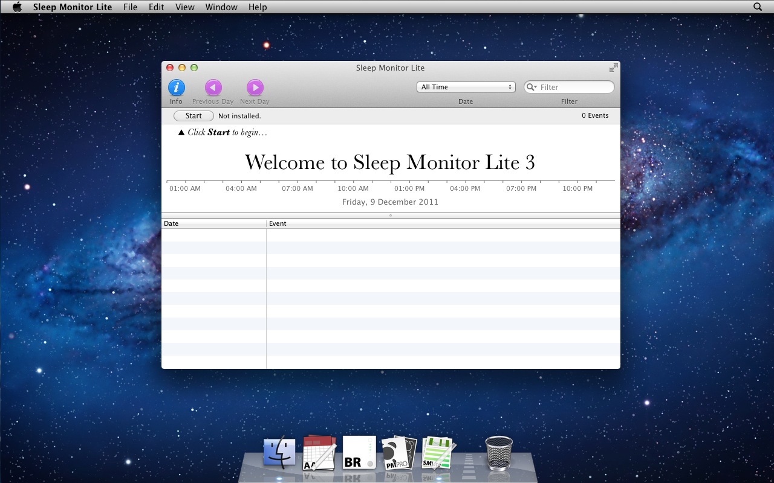The width and height of the screenshot is (774, 483).
Task: Minimize the window with the yellow button
Action: (182, 68)
